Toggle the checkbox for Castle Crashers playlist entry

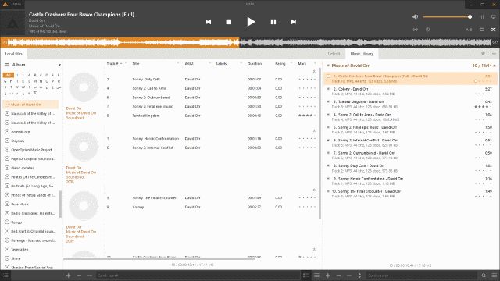coord(328,76)
